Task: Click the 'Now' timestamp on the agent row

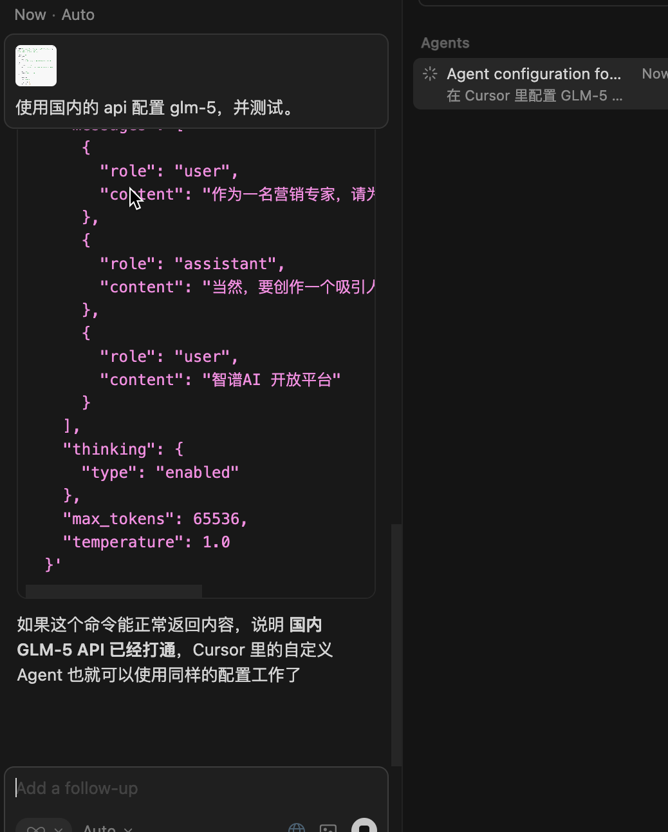Action: pyautogui.click(x=654, y=73)
